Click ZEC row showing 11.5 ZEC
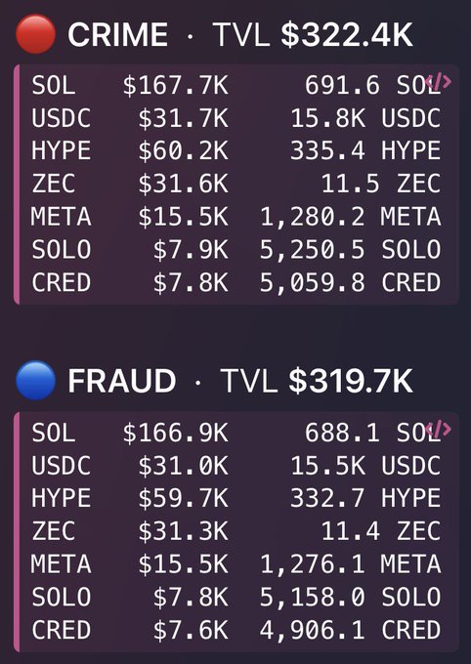This screenshot has height=664, width=471. coord(236,184)
